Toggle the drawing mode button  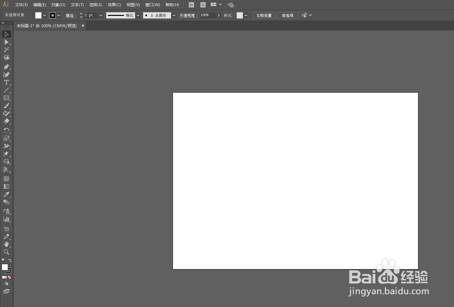(x=6, y=283)
